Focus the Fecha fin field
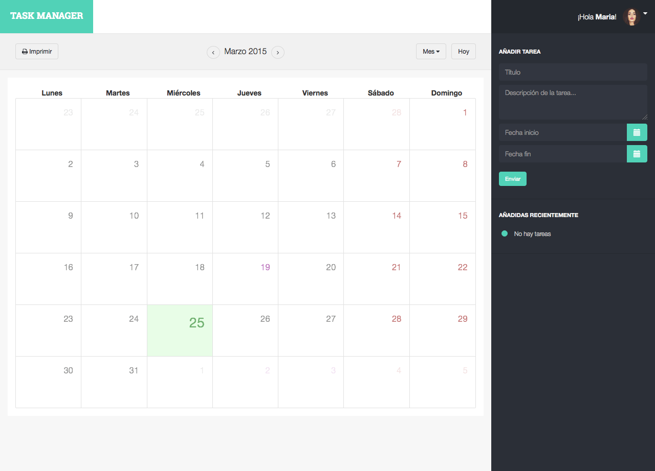 tap(563, 154)
